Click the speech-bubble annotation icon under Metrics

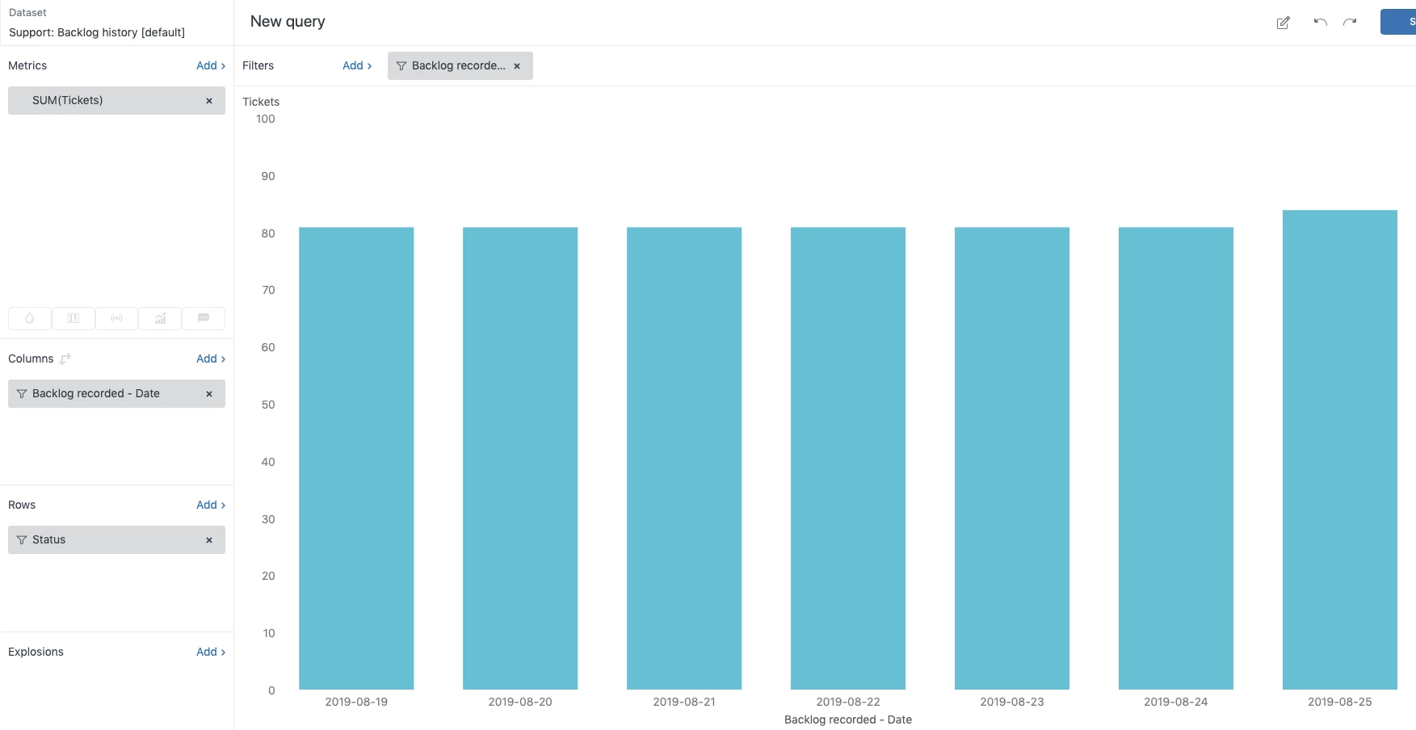[204, 318]
